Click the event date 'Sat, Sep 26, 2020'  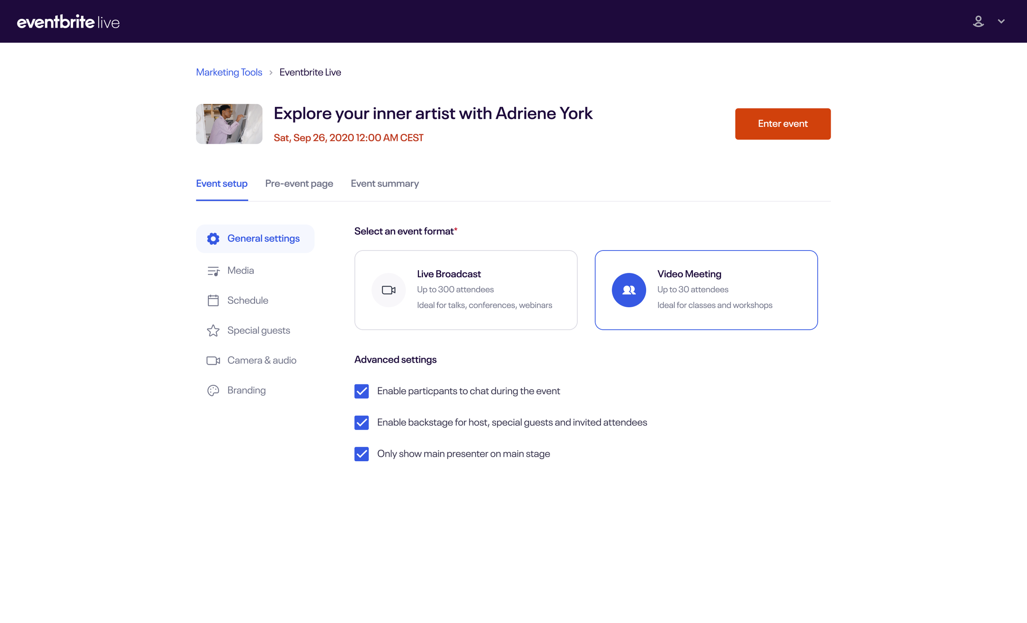click(348, 138)
